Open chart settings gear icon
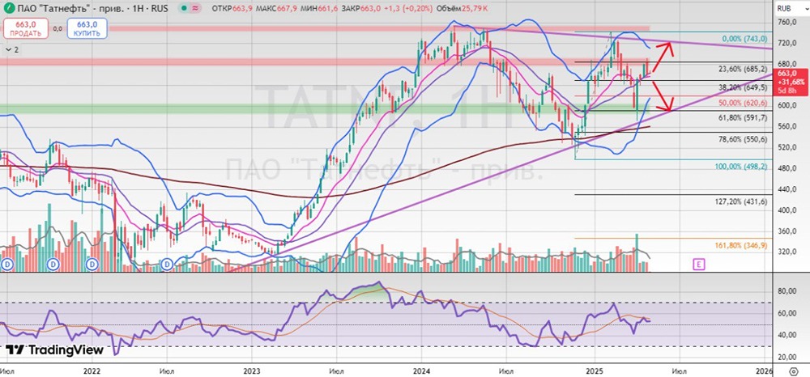This screenshot has height=377, width=810. pos(794,371)
